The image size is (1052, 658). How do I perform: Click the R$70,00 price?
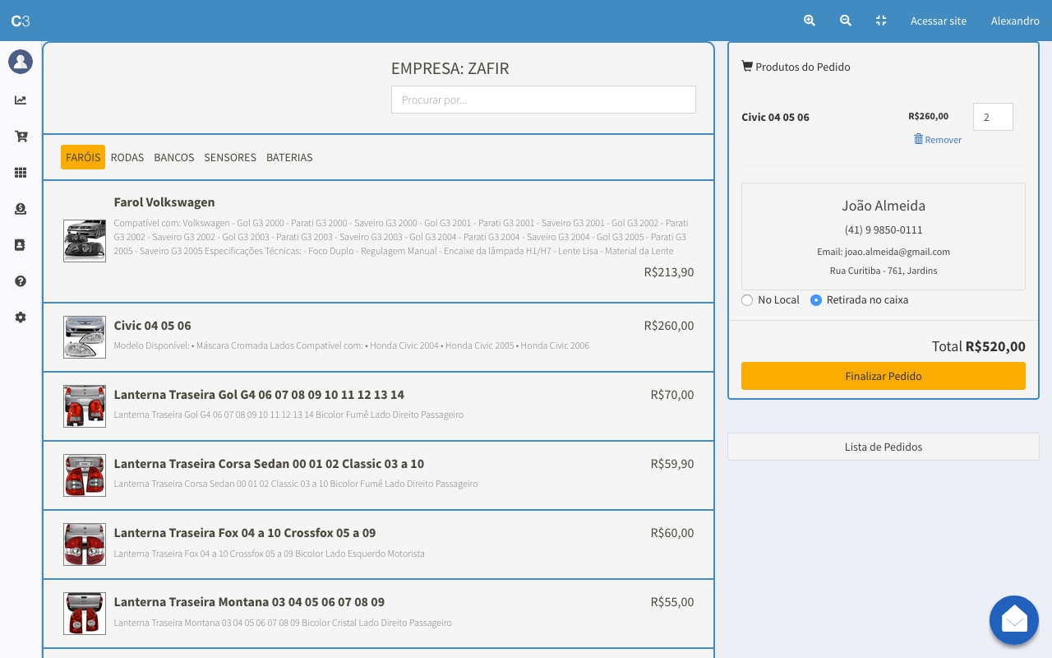(672, 395)
